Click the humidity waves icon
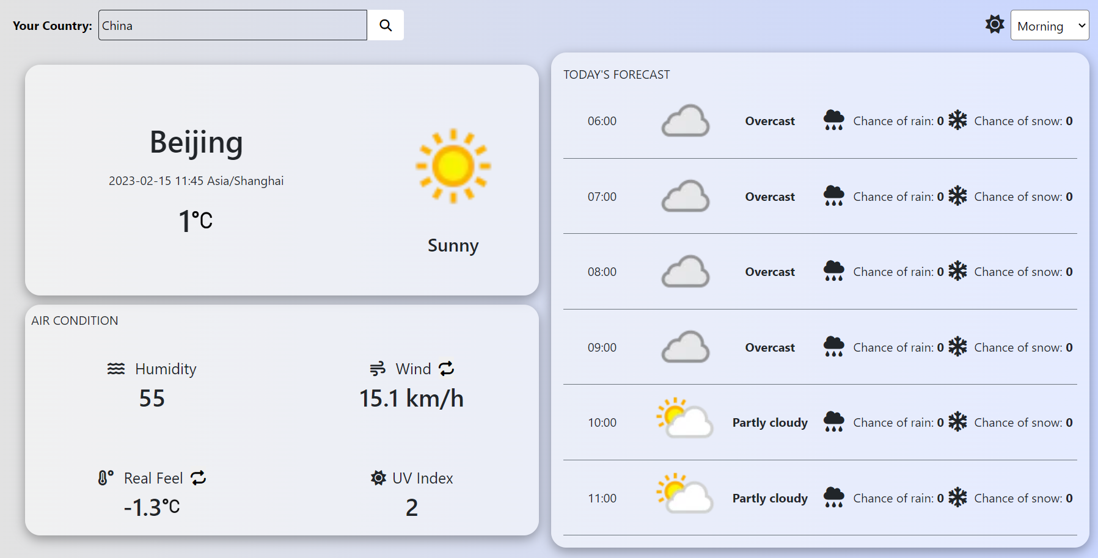This screenshot has height=558, width=1098. 114,369
